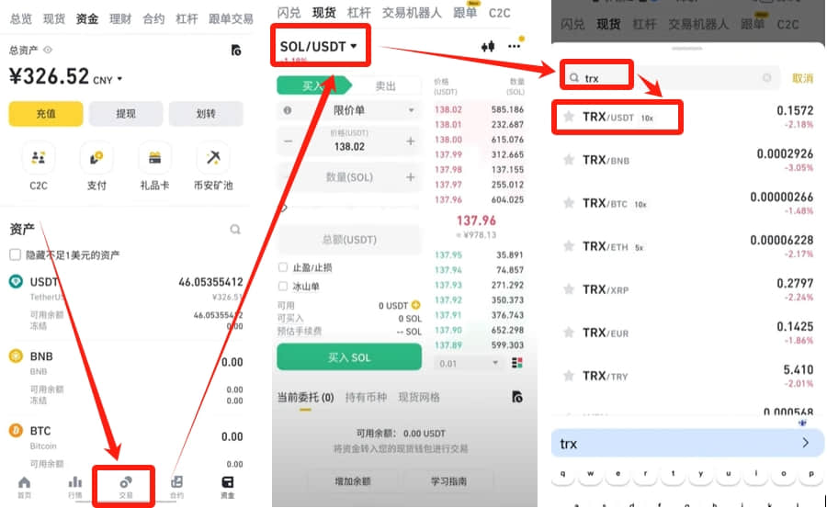This screenshot has width=827, height=508.
Task: Open the C2C shortcut icon
Action: [x=39, y=158]
